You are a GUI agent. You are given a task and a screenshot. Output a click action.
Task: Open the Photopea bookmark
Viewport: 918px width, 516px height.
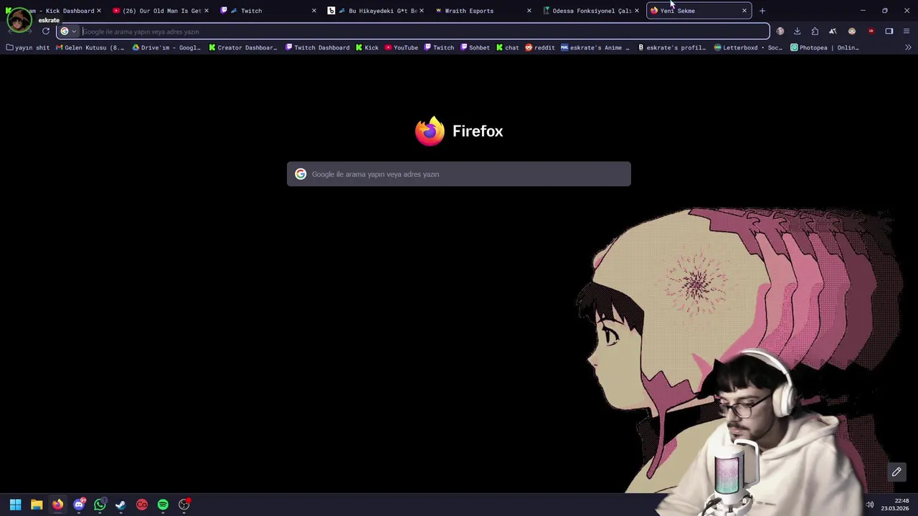(825, 47)
